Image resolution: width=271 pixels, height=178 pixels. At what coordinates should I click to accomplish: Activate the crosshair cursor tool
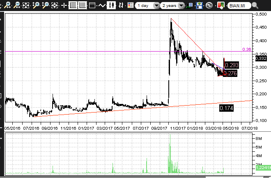tap(64, 5)
